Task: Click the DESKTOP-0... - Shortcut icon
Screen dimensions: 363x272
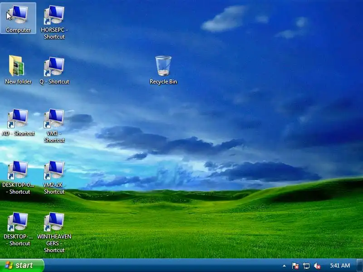Action: pyautogui.click(x=18, y=177)
